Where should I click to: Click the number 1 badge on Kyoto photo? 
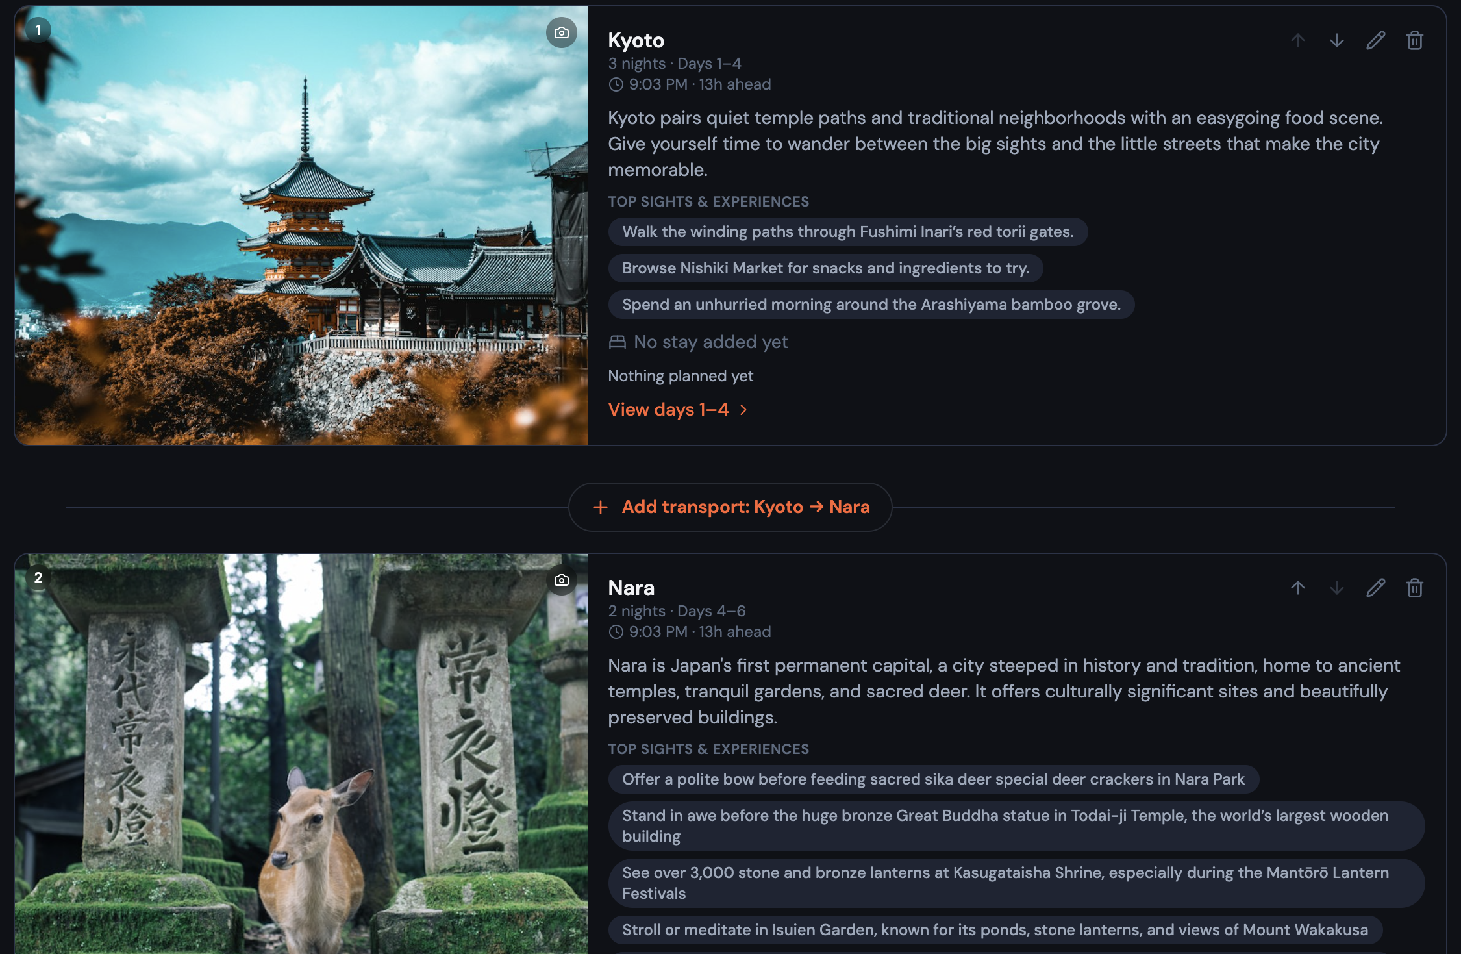[38, 30]
